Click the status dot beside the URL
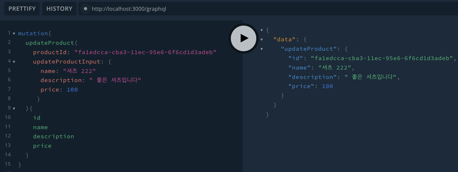The height and width of the screenshot is (172, 458). (85, 9)
